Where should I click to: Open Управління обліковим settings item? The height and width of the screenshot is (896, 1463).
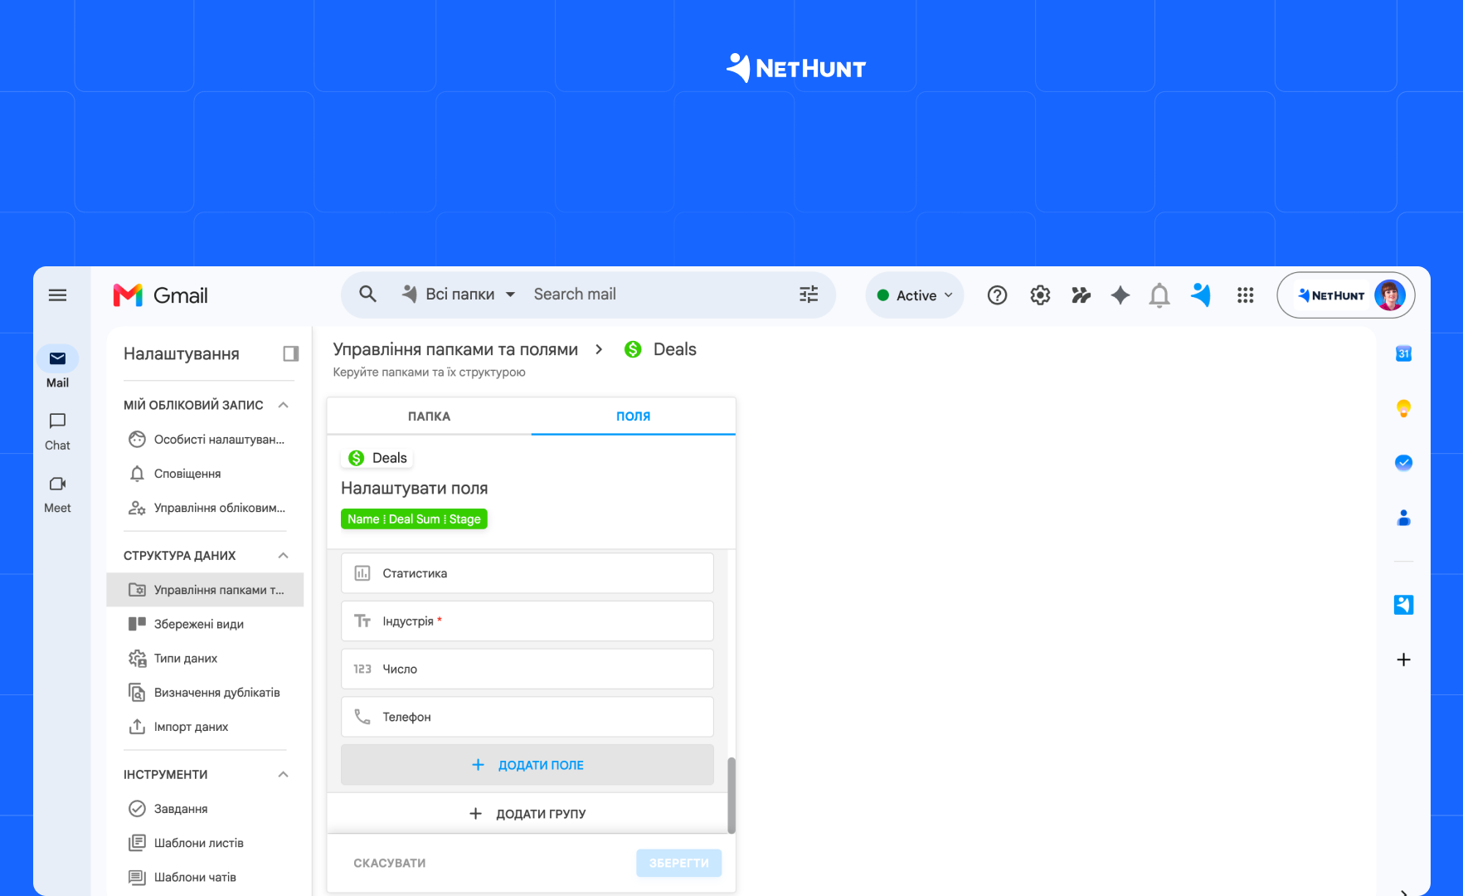pyautogui.click(x=206, y=508)
